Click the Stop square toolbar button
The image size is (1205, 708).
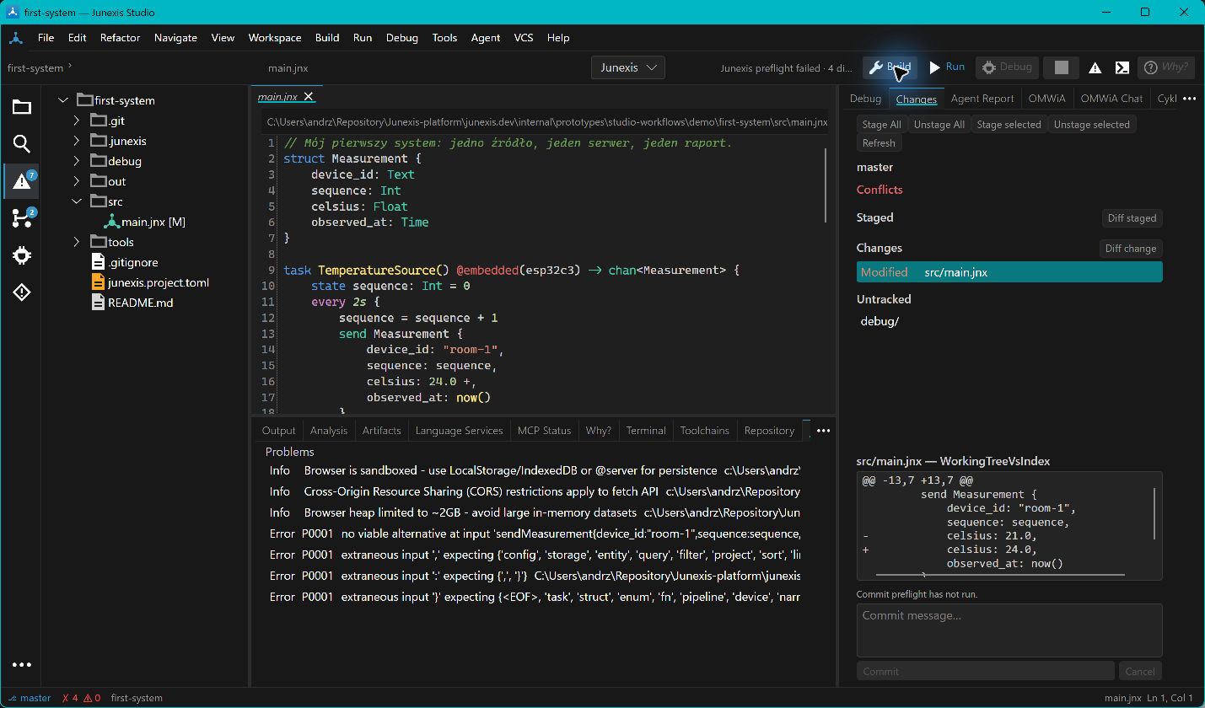pos(1062,67)
